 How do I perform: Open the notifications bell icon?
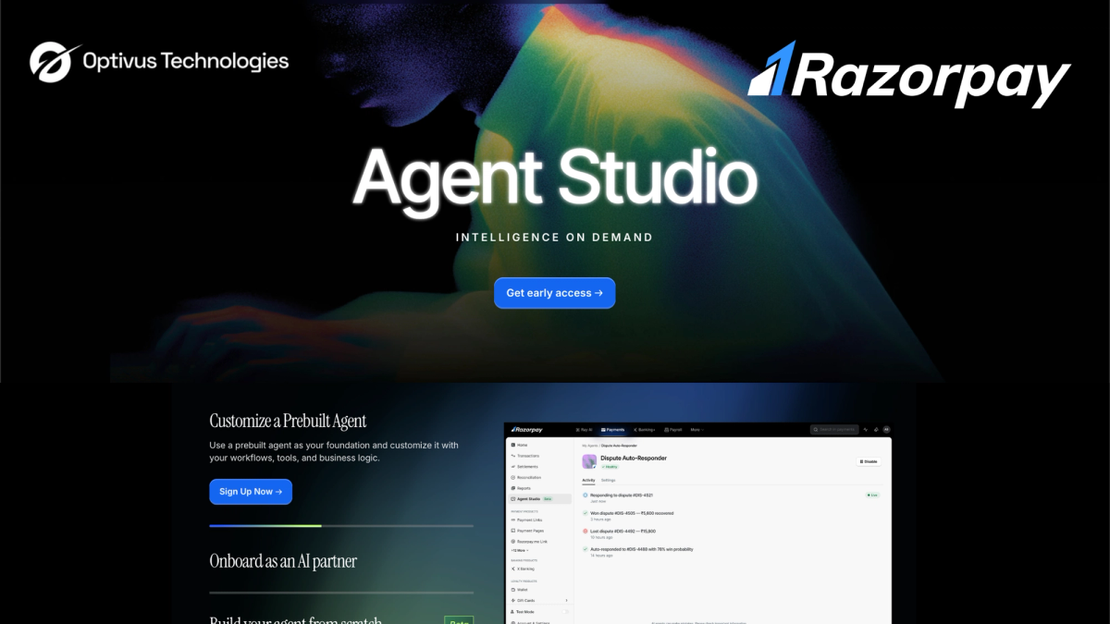[x=876, y=430]
